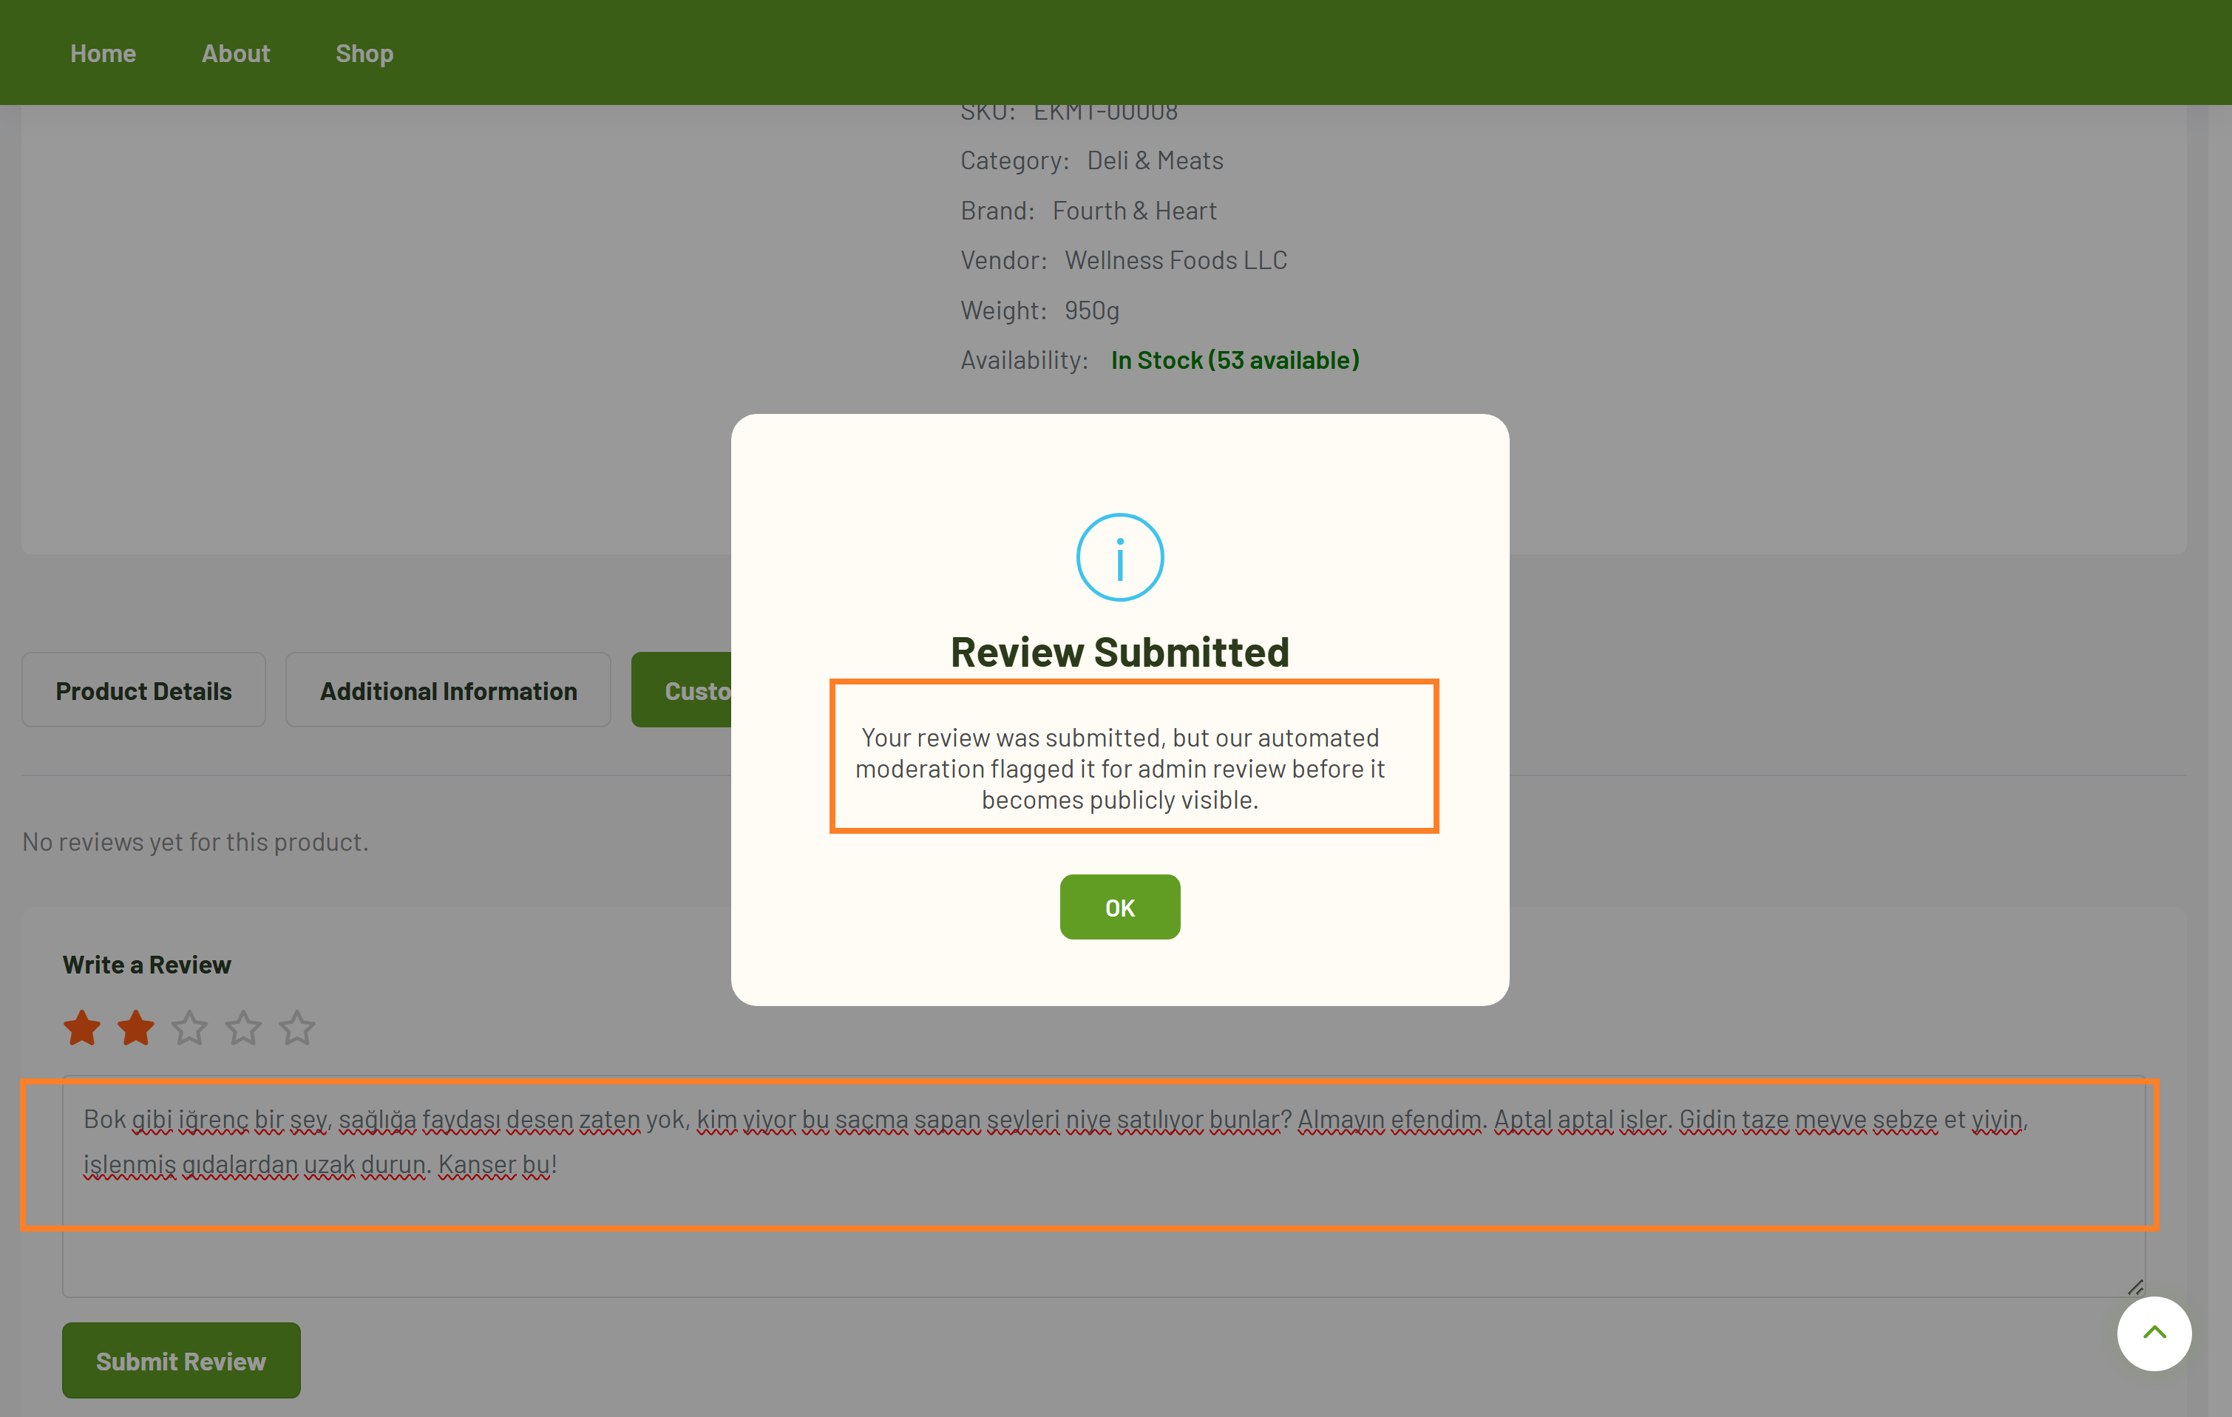Click the '950g' weight value
The width and height of the screenshot is (2232, 1417).
click(x=1092, y=310)
